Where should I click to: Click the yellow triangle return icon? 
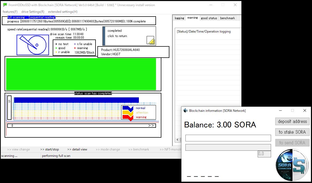click(x=151, y=40)
